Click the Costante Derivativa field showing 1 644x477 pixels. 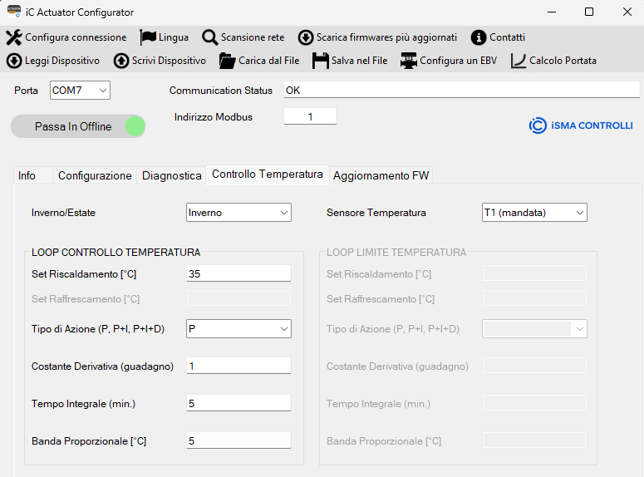pyautogui.click(x=238, y=366)
